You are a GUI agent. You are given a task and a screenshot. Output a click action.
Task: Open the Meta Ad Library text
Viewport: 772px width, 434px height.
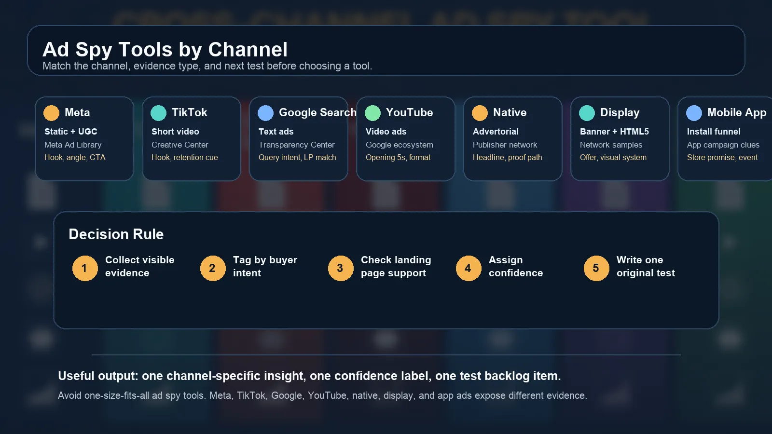click(73, 145)
